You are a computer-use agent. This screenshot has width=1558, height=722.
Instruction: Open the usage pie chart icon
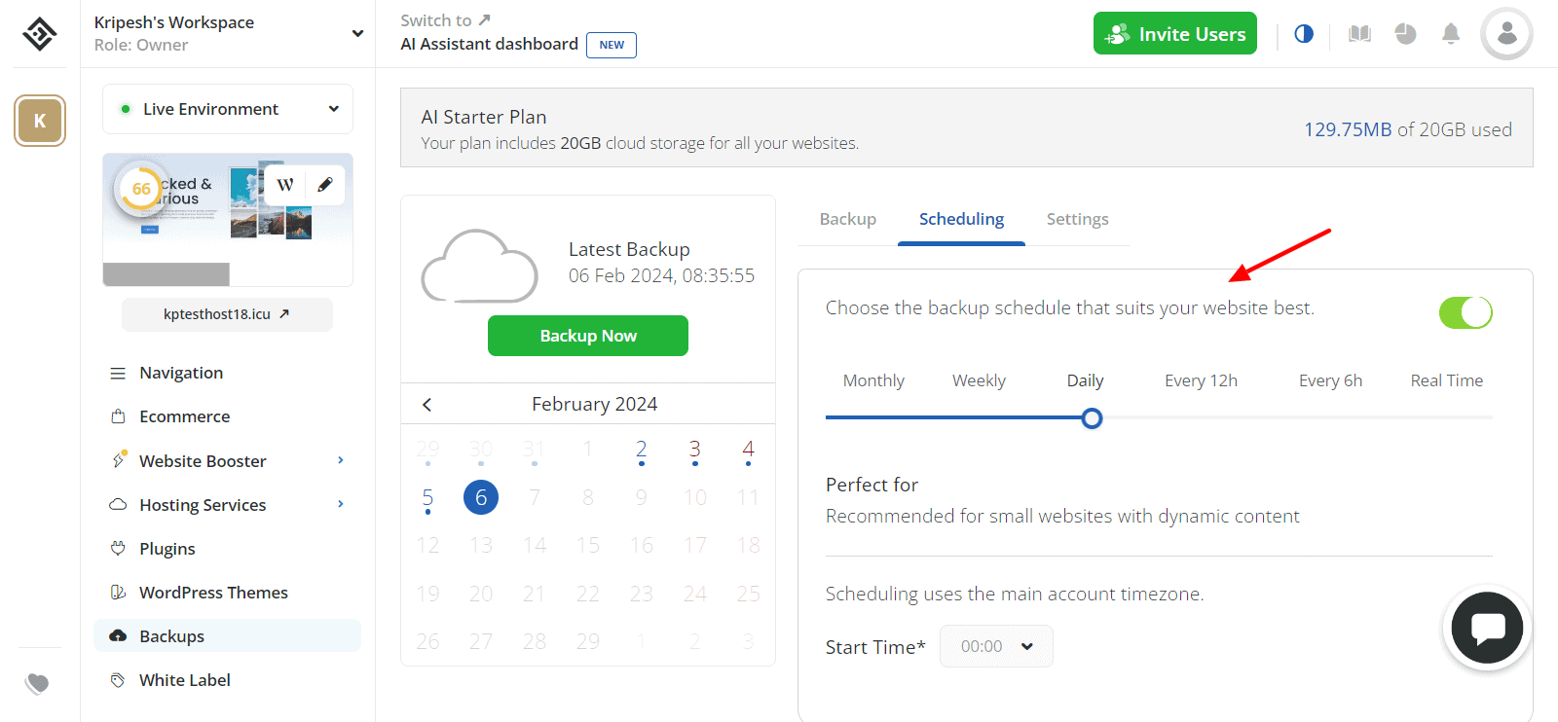[1405, 34]
